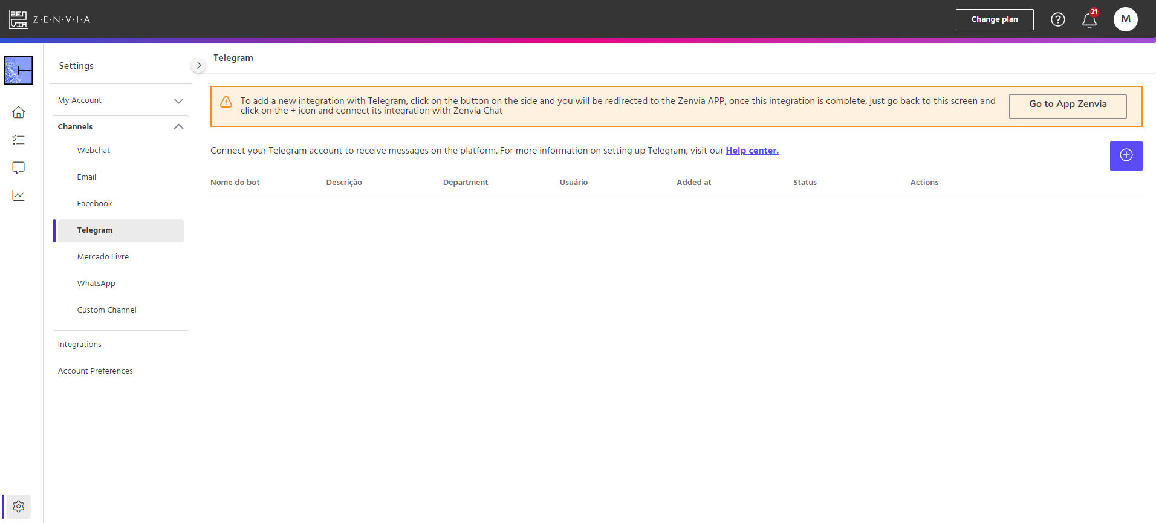
Task: Expand the My Account section
Action: 121,100
